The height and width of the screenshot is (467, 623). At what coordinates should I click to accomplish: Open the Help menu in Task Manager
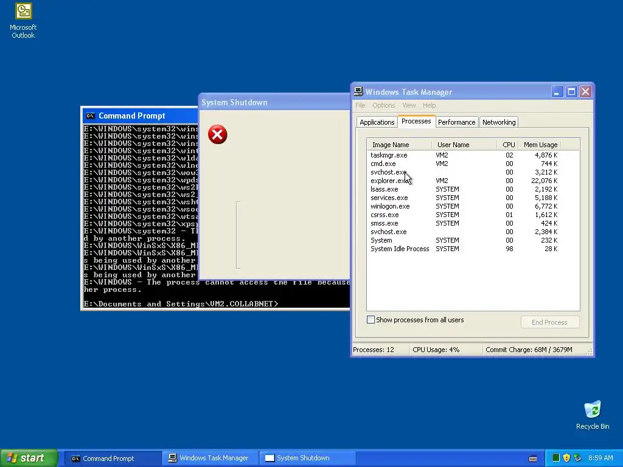click(429, 105)
